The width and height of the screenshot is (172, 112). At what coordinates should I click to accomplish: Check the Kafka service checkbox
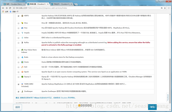[x=18, y=43]
